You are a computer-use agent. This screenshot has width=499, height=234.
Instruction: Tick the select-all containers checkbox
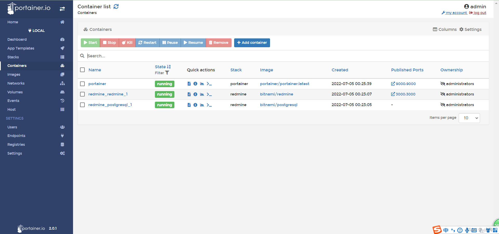[82, 70]
